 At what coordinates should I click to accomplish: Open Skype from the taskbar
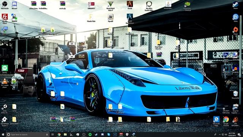point(109,134)
